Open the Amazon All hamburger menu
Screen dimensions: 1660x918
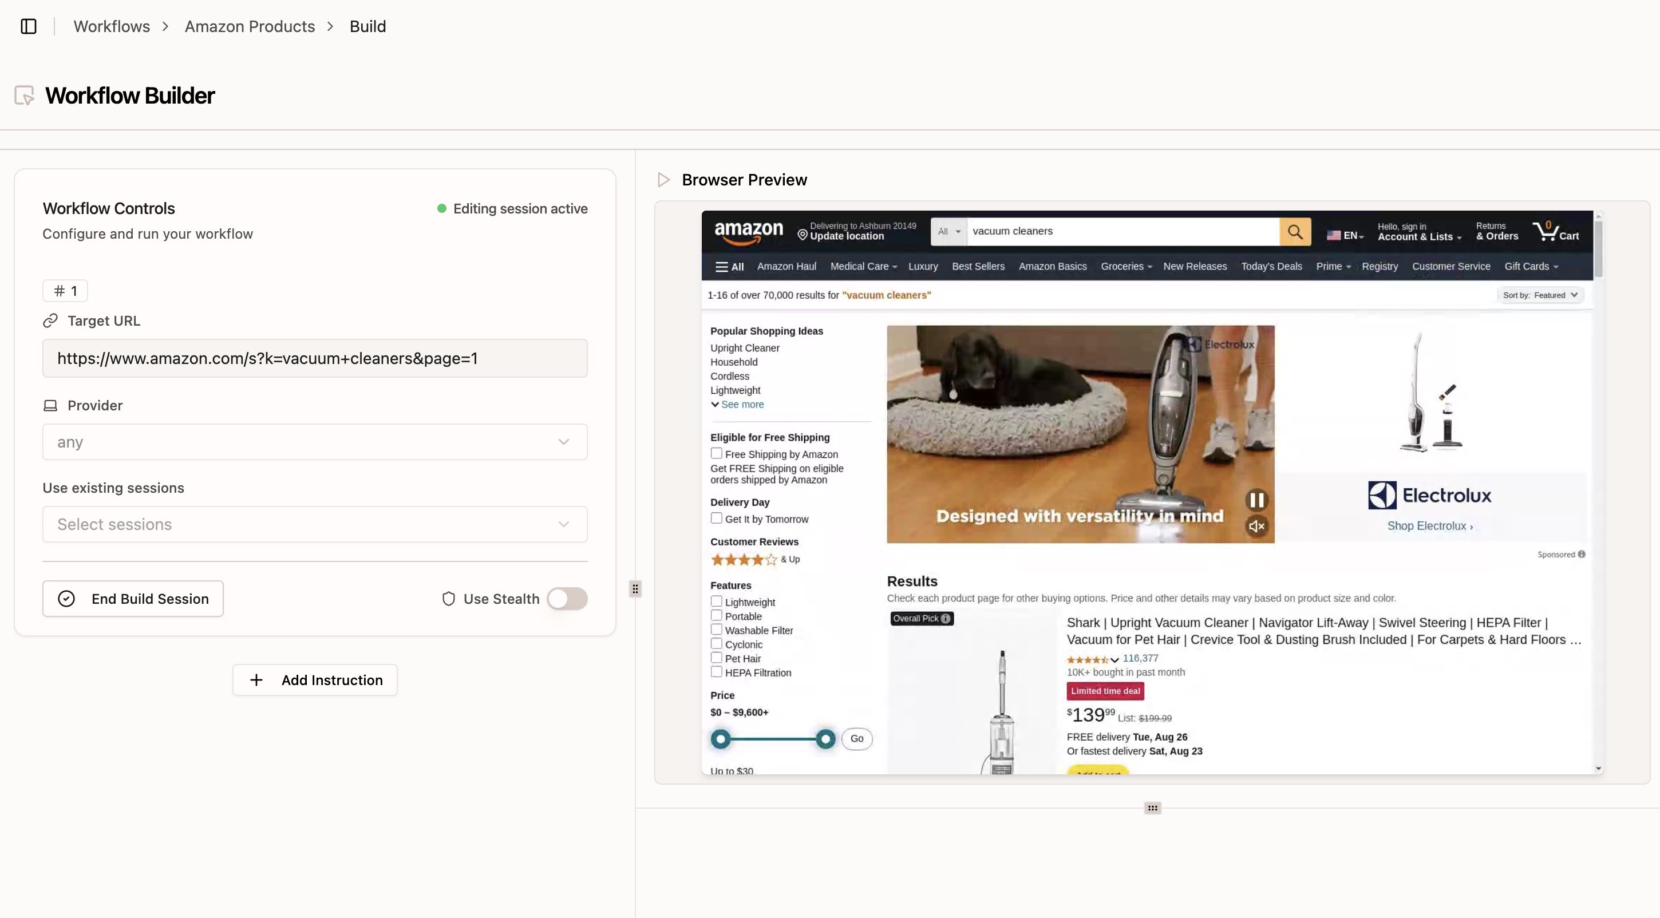(729, 267)
